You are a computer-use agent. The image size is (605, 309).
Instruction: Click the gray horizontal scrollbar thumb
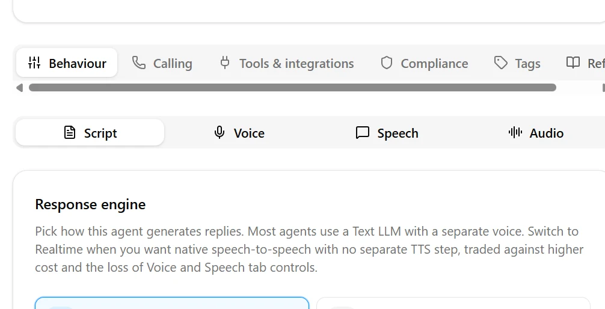292,88
